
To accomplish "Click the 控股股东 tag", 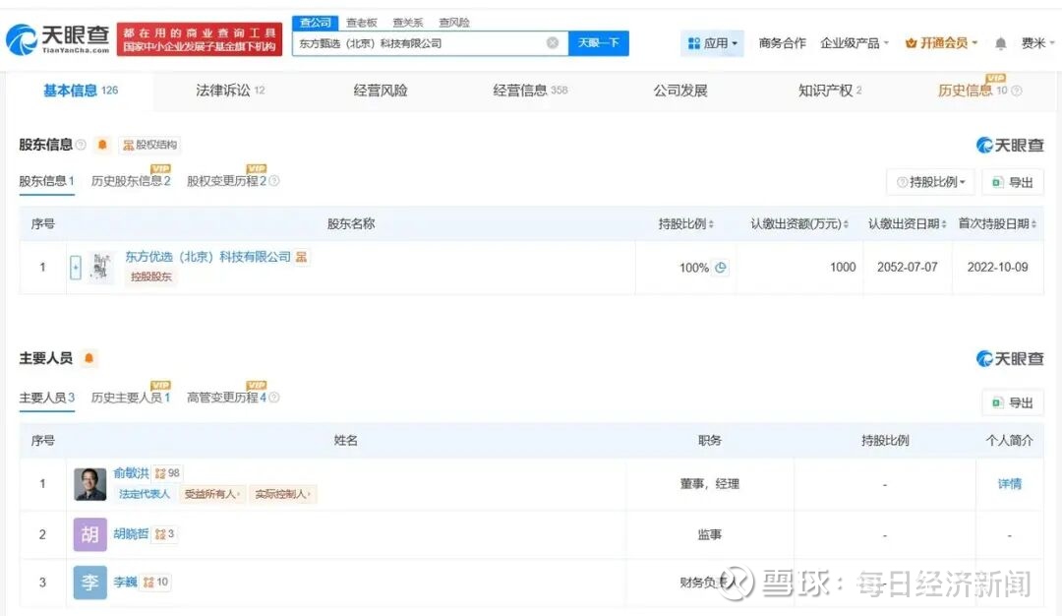I will (151, 277).
